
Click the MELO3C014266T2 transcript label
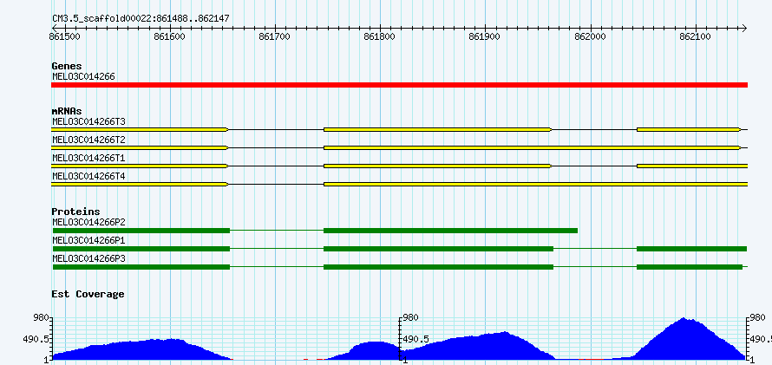pos(88,140)
